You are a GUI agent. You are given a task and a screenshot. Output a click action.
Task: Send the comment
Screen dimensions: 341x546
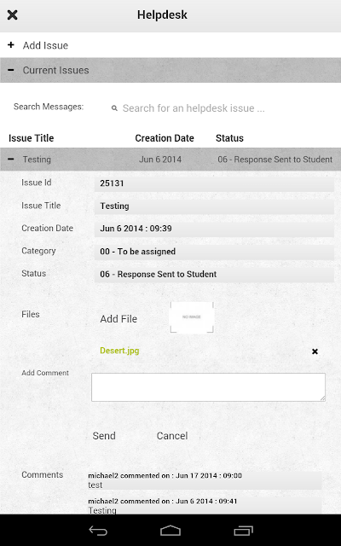coord(104,436)
